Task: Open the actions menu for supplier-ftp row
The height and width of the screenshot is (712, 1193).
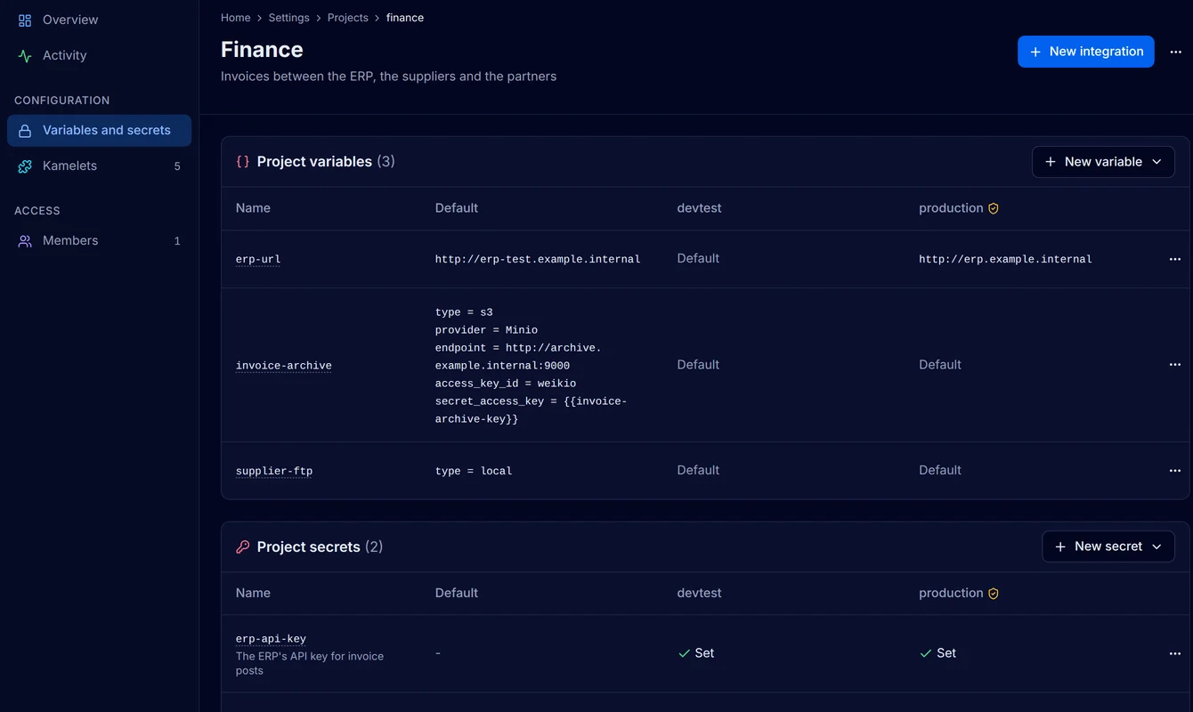Action: [x=1175, y=471]
